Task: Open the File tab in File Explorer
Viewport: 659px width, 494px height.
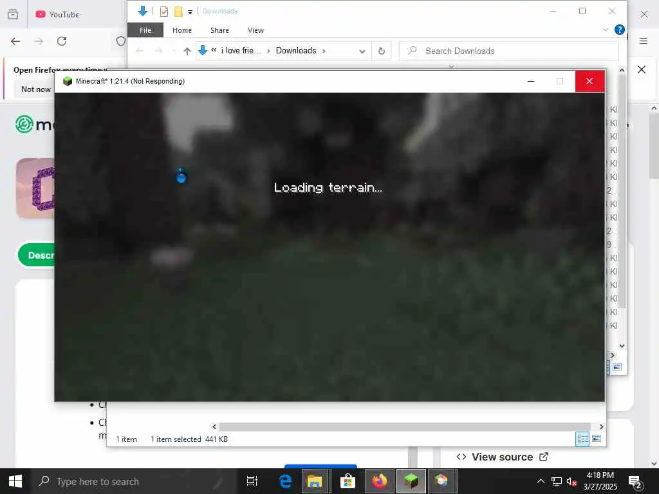Action: (x=145, y=30)
